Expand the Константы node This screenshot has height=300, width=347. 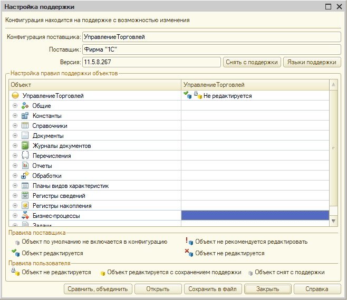15,116
